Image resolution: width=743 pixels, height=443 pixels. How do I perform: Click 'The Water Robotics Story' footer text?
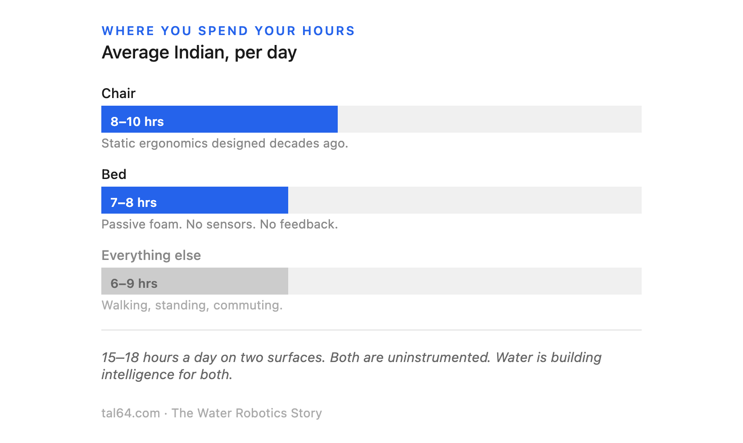247,413
